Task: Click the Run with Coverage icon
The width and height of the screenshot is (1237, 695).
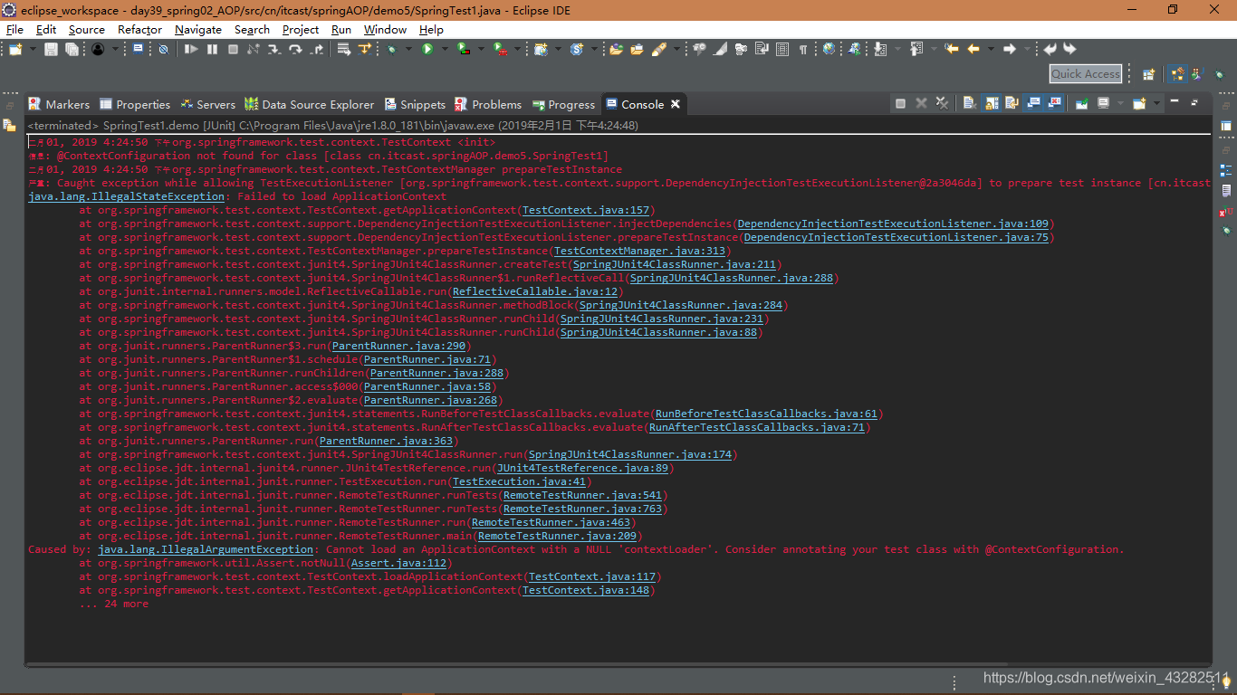Action: 464,49
